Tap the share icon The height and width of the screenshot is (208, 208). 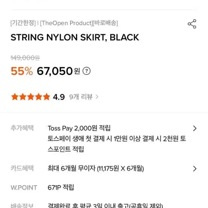click(192, 24)
